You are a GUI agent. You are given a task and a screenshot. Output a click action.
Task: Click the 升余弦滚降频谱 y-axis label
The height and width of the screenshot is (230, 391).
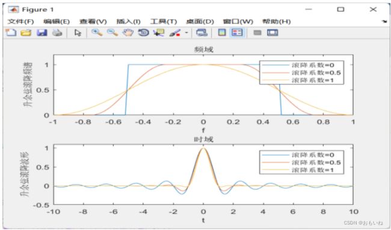[28, 84]
